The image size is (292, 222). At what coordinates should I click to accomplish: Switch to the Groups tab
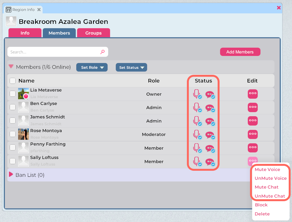pos(93,33)
